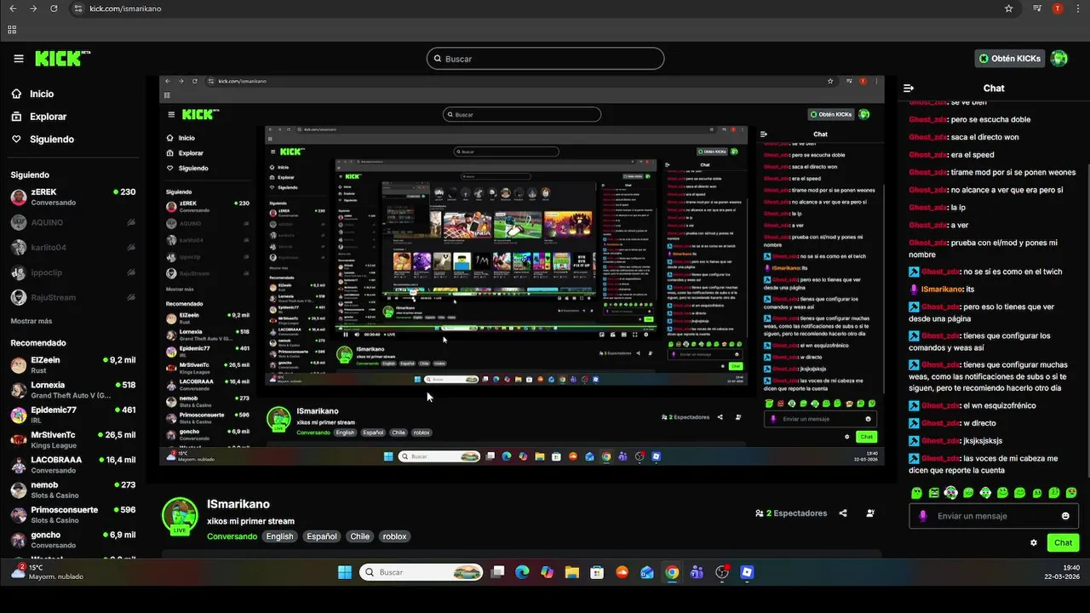This screenshot has height=613, width=1090.
Task: Select the roblox tag
Action: [x=394, y=536]
